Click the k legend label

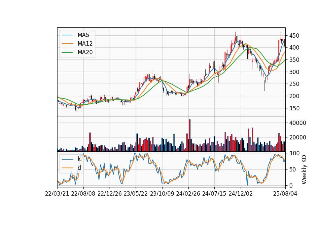pyautogui.click(x=79, y=159)
